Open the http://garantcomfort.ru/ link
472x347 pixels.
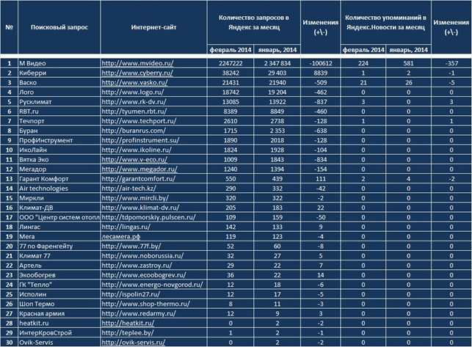tap(139, 179)
